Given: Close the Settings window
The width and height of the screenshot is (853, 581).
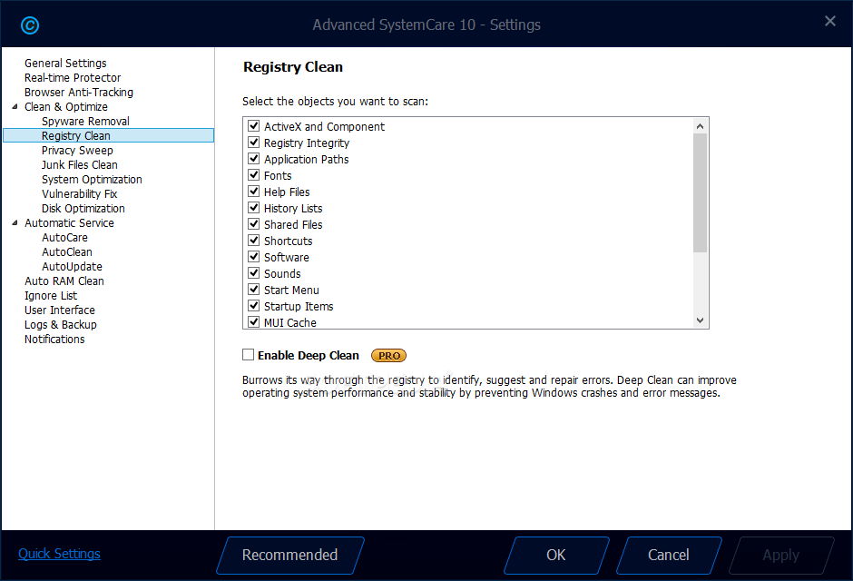Looking at the screenshot, I should point(829,21).
